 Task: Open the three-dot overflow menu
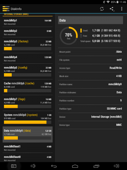pos(122,9)
